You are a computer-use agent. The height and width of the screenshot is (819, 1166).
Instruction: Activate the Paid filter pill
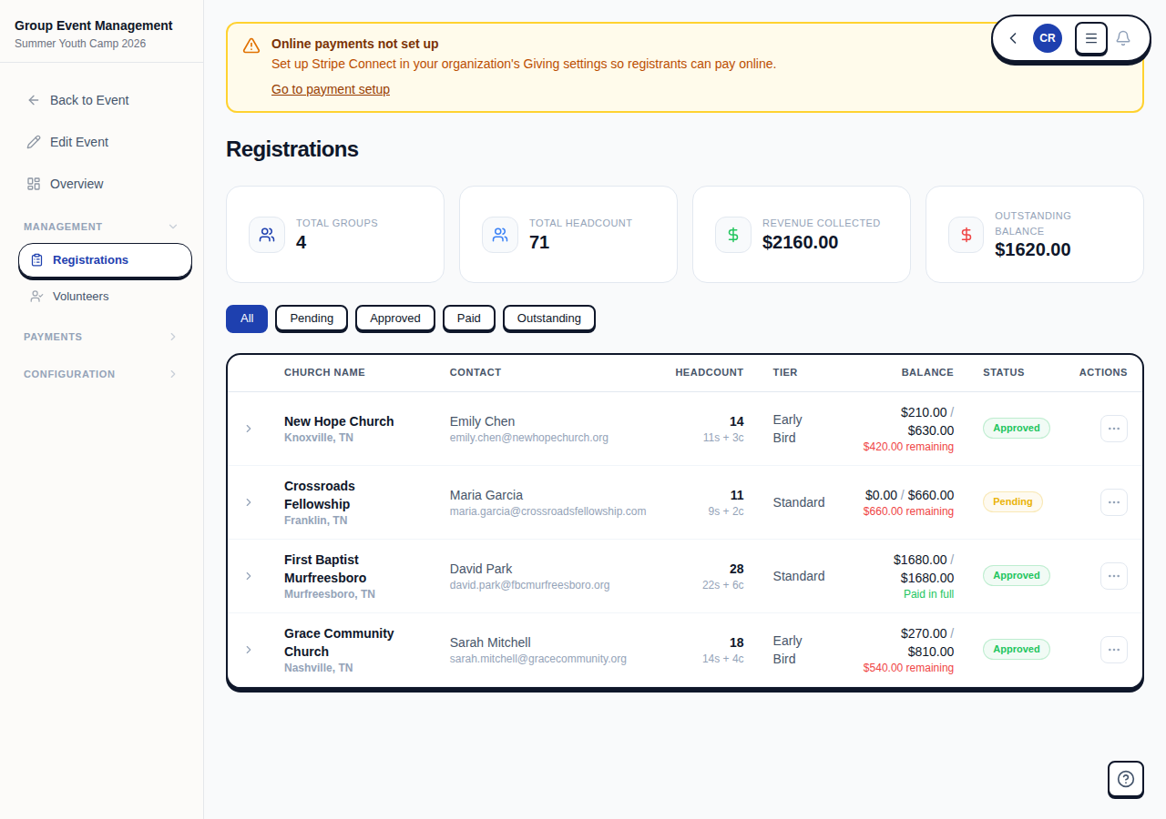[x=468, y=318]
